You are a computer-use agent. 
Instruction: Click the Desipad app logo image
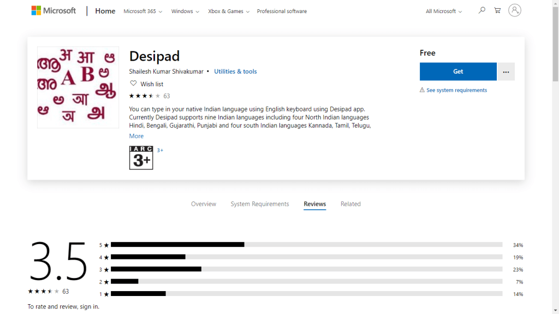[78, 87]
